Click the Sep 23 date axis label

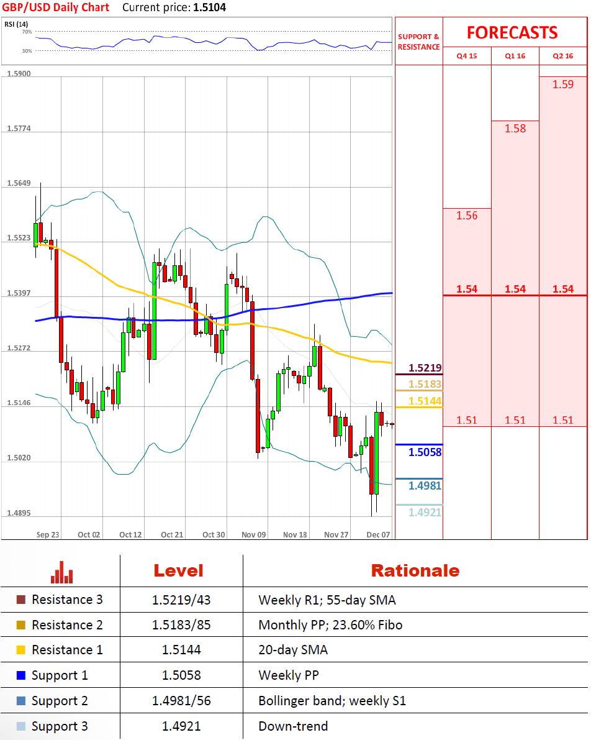48,535
